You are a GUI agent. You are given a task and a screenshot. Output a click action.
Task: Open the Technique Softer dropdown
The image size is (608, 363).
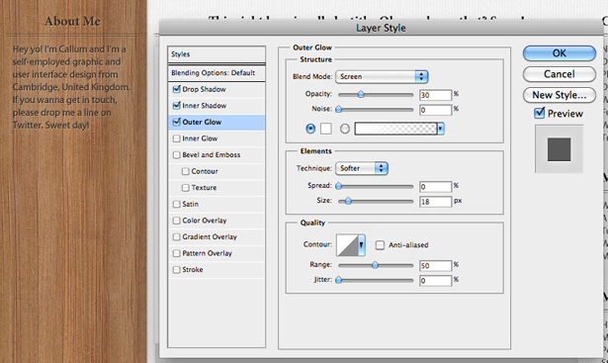(362, 168)
